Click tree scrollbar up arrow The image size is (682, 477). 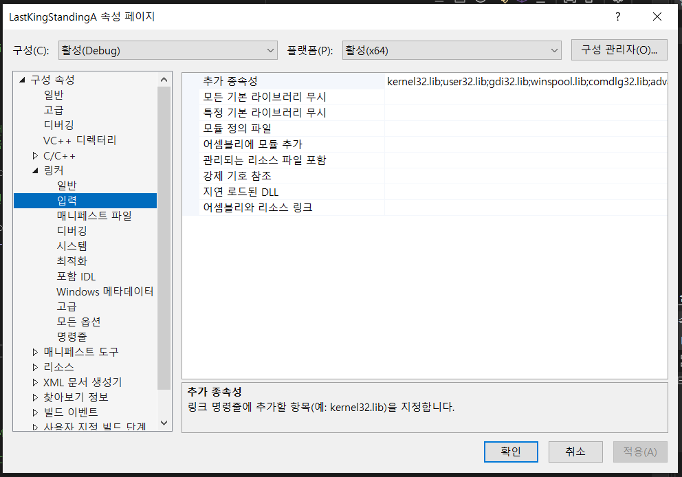tap(164, 79)
